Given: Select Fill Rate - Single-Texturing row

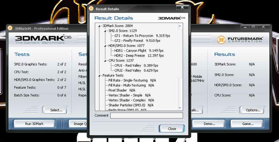Looking at the screenshot, I should (132, 80).
